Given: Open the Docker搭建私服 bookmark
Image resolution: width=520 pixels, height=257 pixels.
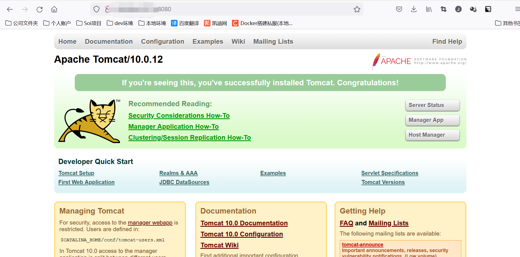Looking at the screenshot, I should pyautogui.click(x=262, y=23).
